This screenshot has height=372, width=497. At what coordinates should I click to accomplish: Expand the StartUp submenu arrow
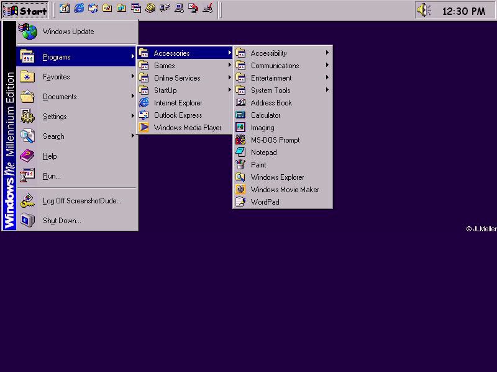click(x=229, y=90)
